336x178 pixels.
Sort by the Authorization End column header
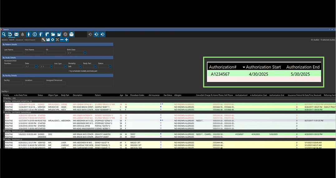(277, 95)
